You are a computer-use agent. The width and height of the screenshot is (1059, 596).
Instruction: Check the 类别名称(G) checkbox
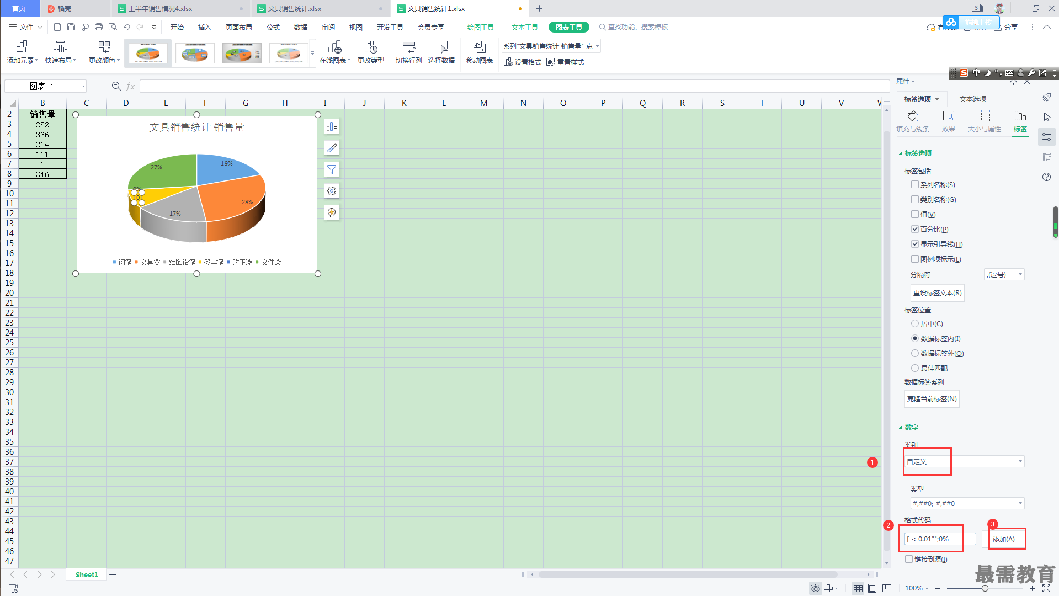pos(915,199)
